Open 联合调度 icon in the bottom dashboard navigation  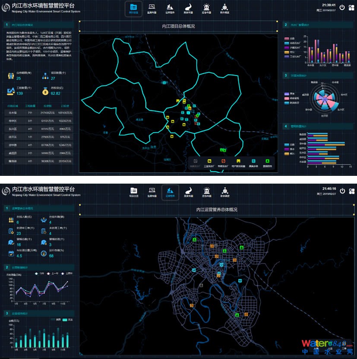point(224,192)
